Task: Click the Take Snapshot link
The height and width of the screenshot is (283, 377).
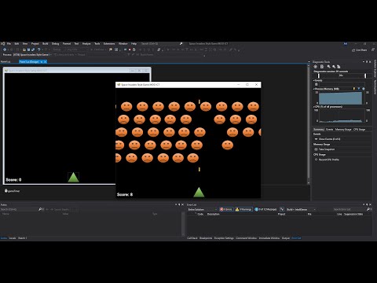Action: pyautogui.click(x=327, y=149)
